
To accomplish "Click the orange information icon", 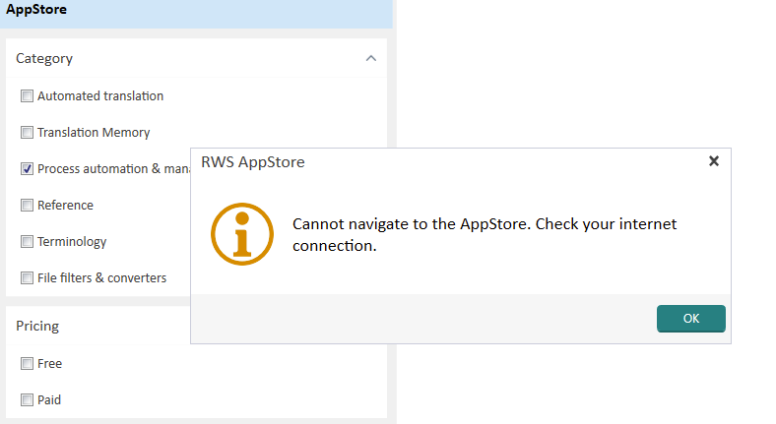I will (242, 234).
